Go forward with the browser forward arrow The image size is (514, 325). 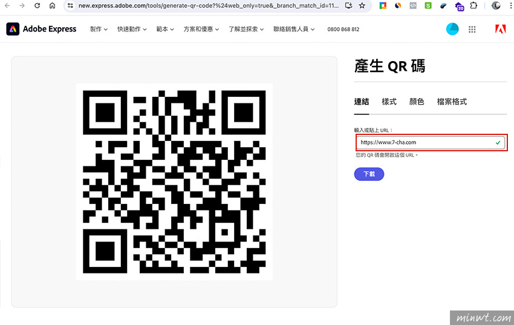[x=22, y=5]
